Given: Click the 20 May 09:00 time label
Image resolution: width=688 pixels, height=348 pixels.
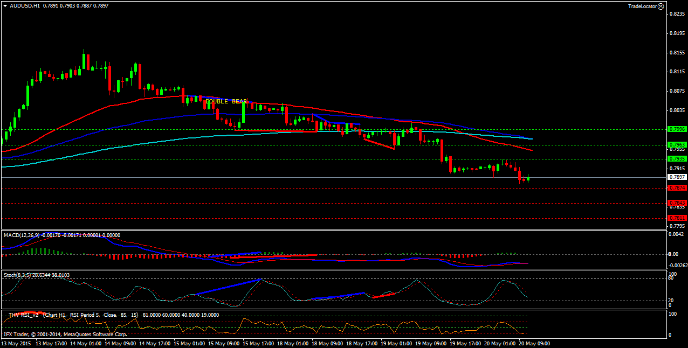Looking at the screenshot, I should (534, 343).
